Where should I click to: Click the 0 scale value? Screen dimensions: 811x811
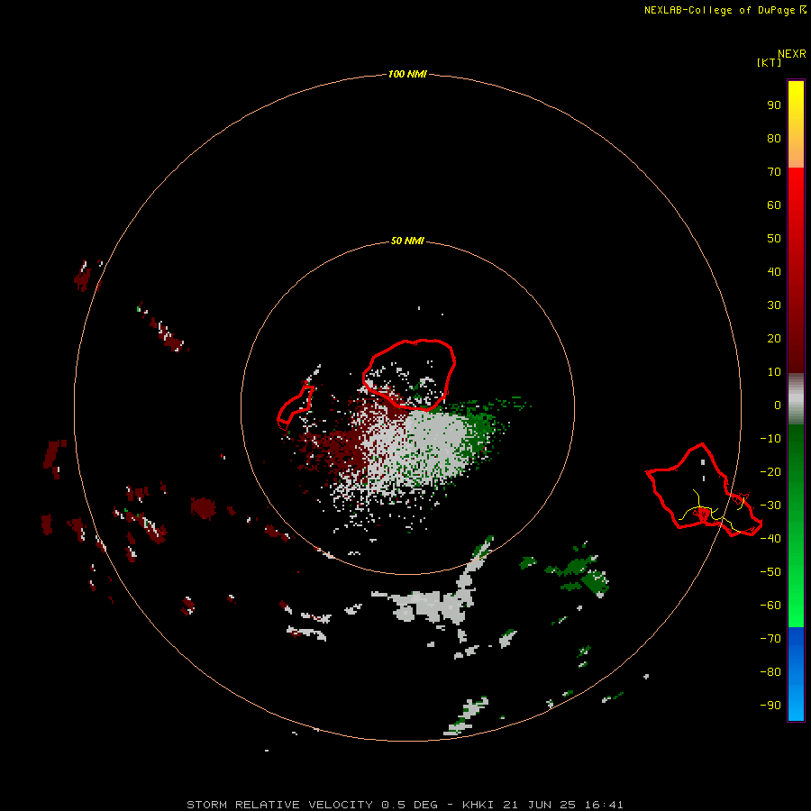pyautogui.click(x=778, y=405)
